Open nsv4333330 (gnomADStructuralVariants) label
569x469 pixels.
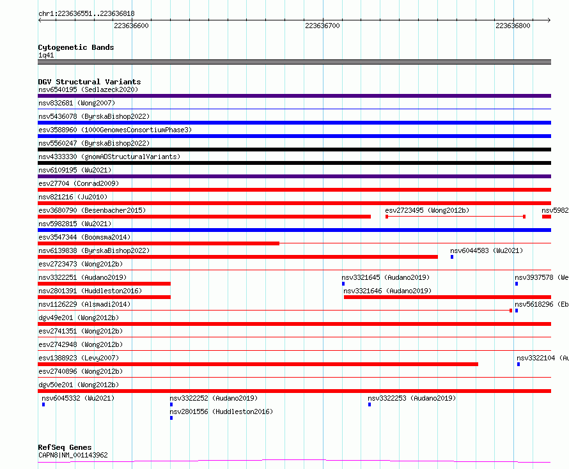pyautogui.click(x=109, y=157)
